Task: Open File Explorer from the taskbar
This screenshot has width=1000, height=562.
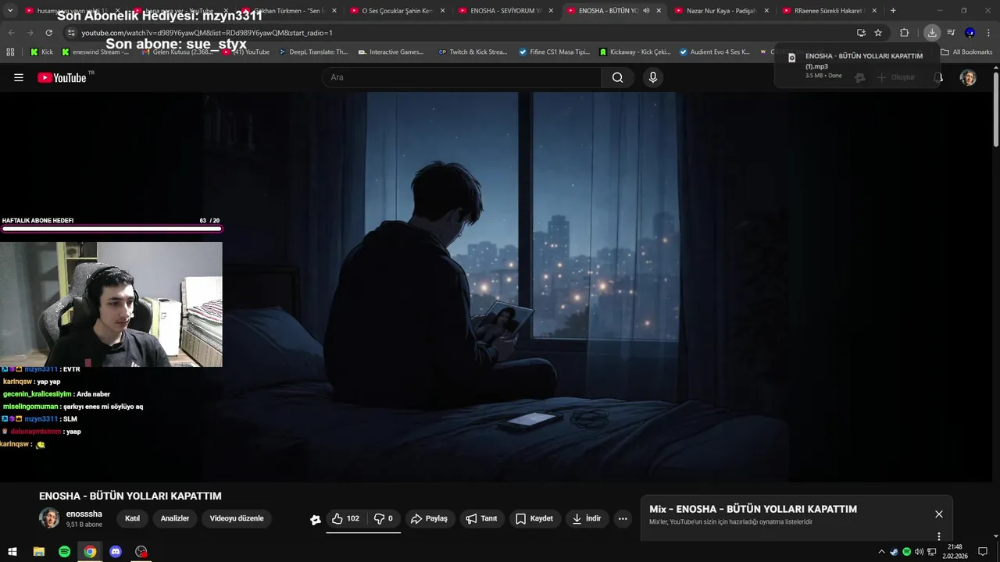Action: tap(38, 552)
